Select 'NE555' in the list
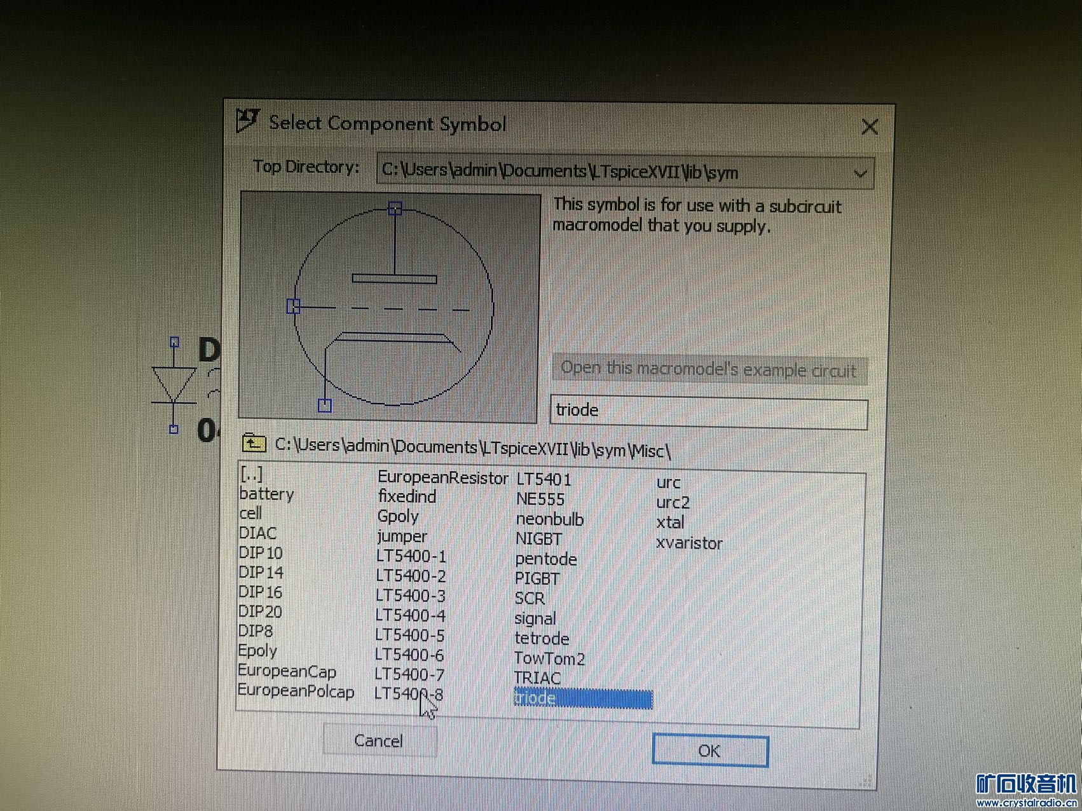1082x811 pixels. coord(540,499)
